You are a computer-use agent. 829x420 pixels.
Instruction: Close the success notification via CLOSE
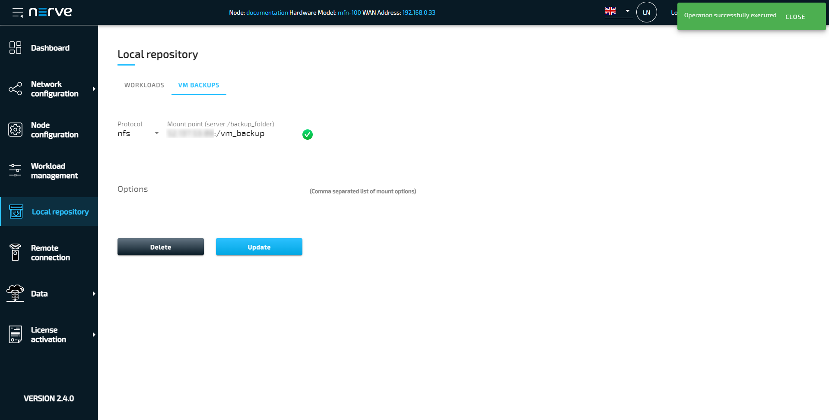(795, 16)
